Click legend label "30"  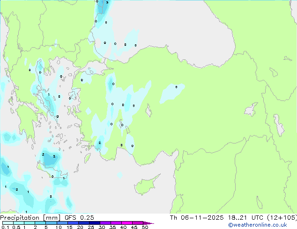tap(102, 227)
